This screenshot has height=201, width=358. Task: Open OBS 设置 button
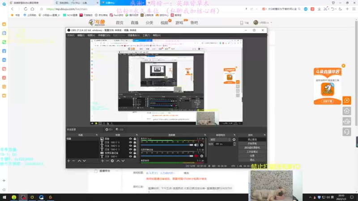[252, 156]
